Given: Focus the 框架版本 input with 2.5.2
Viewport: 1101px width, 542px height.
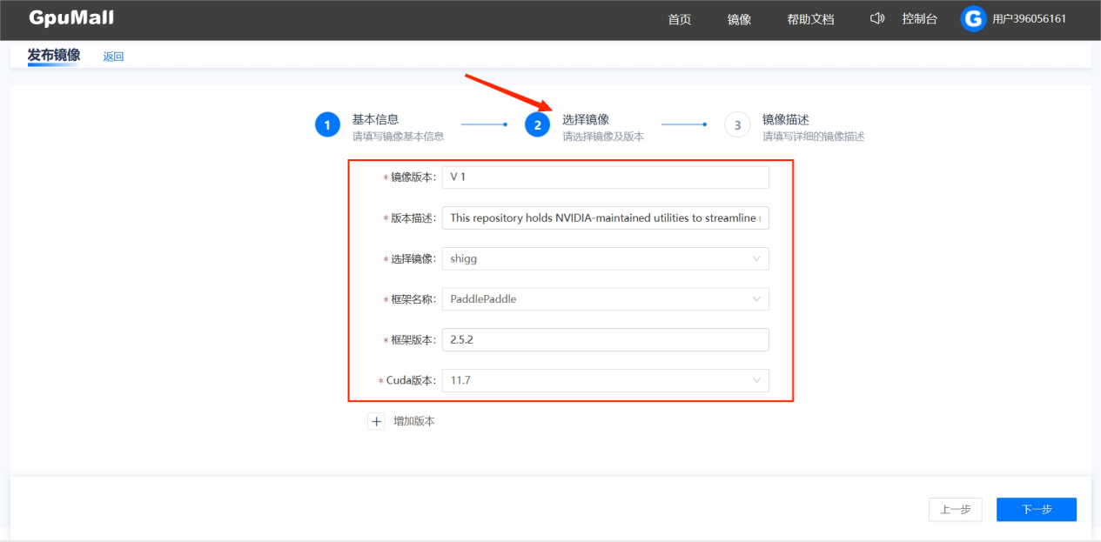Looking at the screenshot, I should pyautogui.click(x=606, y=339).
